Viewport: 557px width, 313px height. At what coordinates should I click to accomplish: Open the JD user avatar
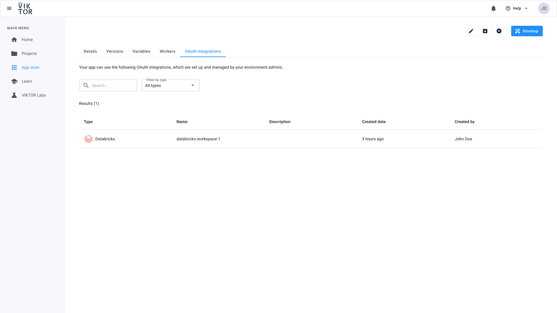coord(544,8)
